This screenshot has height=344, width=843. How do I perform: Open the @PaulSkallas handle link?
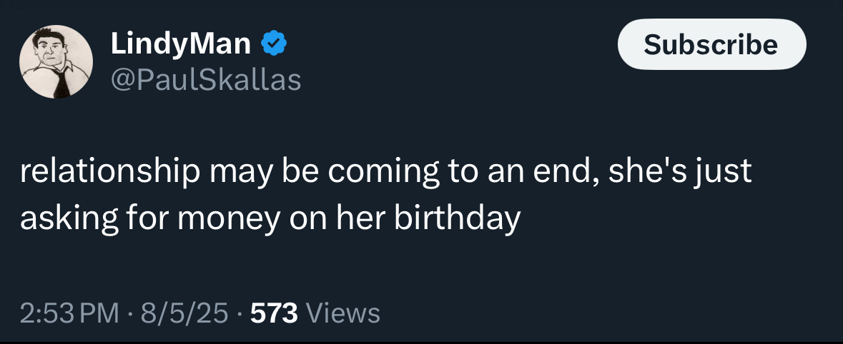(205, 80)
